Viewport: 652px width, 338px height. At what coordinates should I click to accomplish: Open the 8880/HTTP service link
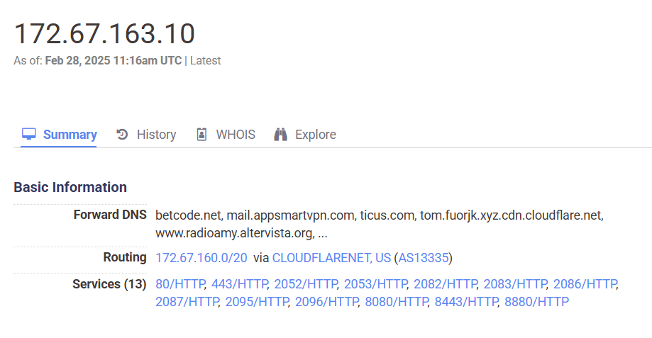536,302
